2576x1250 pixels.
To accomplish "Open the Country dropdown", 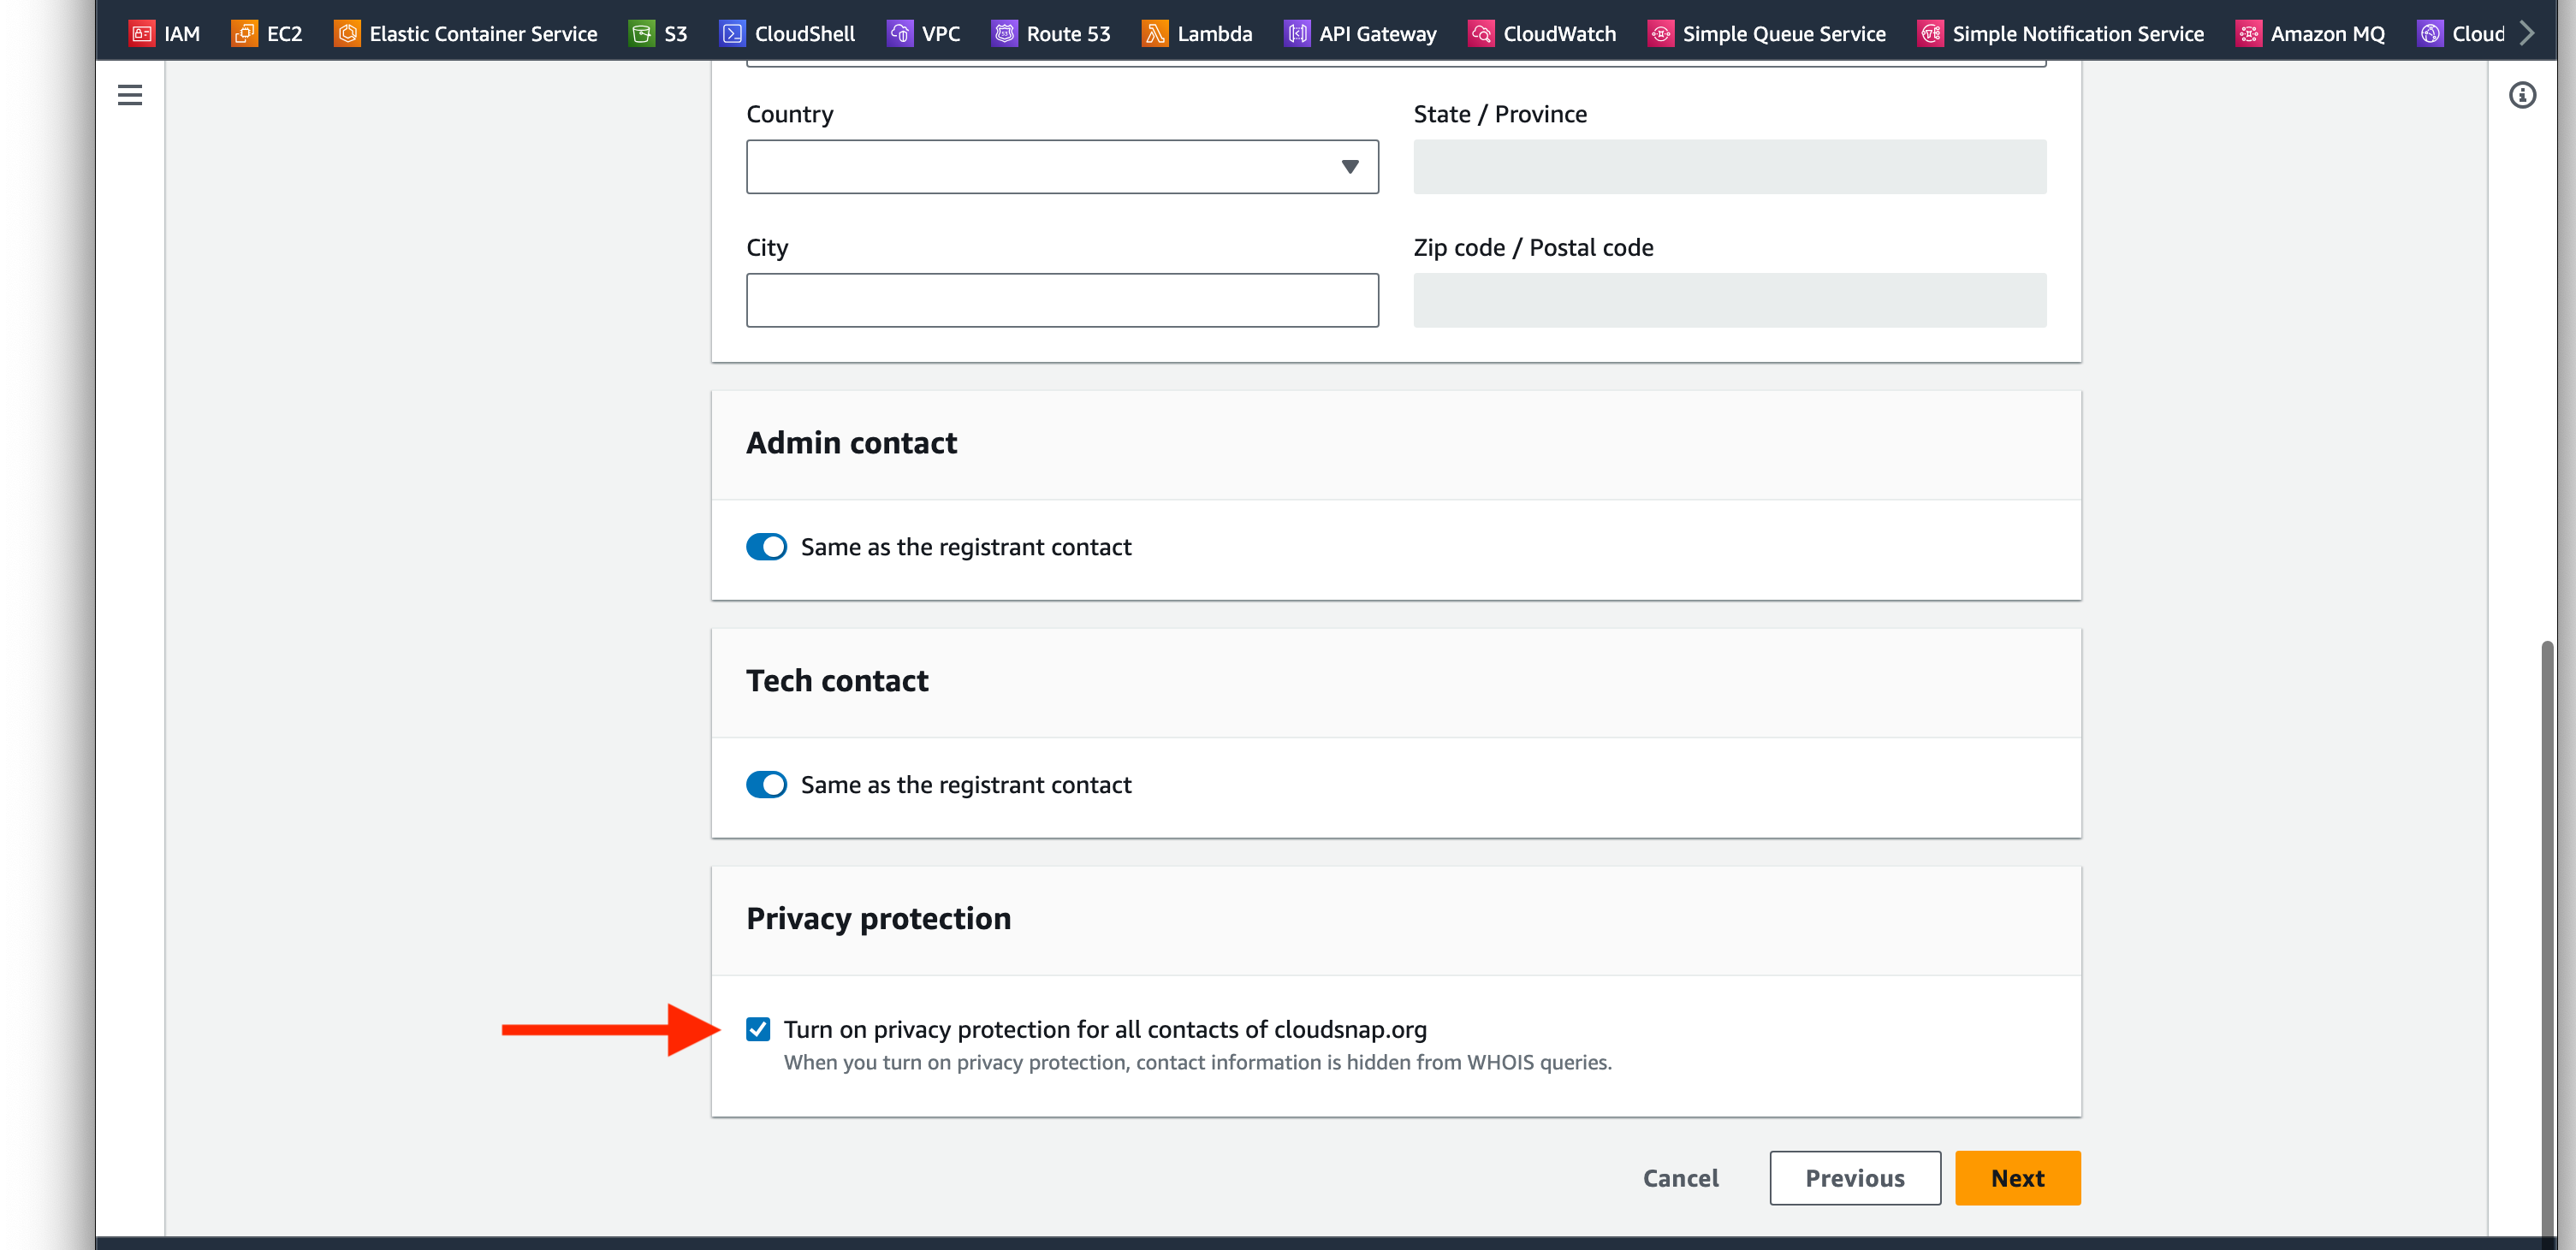I will coord(1062,167).
